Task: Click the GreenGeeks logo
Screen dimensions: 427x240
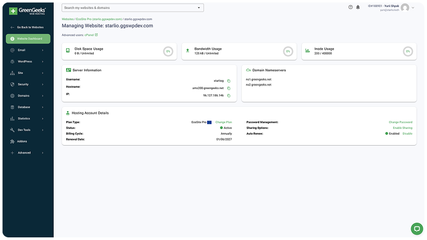Action: click(x=27, y=10)
